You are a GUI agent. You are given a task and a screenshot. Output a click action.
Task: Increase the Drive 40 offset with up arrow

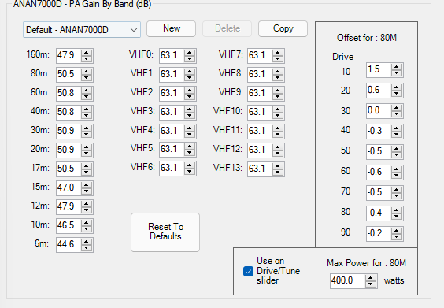[397, 128]
